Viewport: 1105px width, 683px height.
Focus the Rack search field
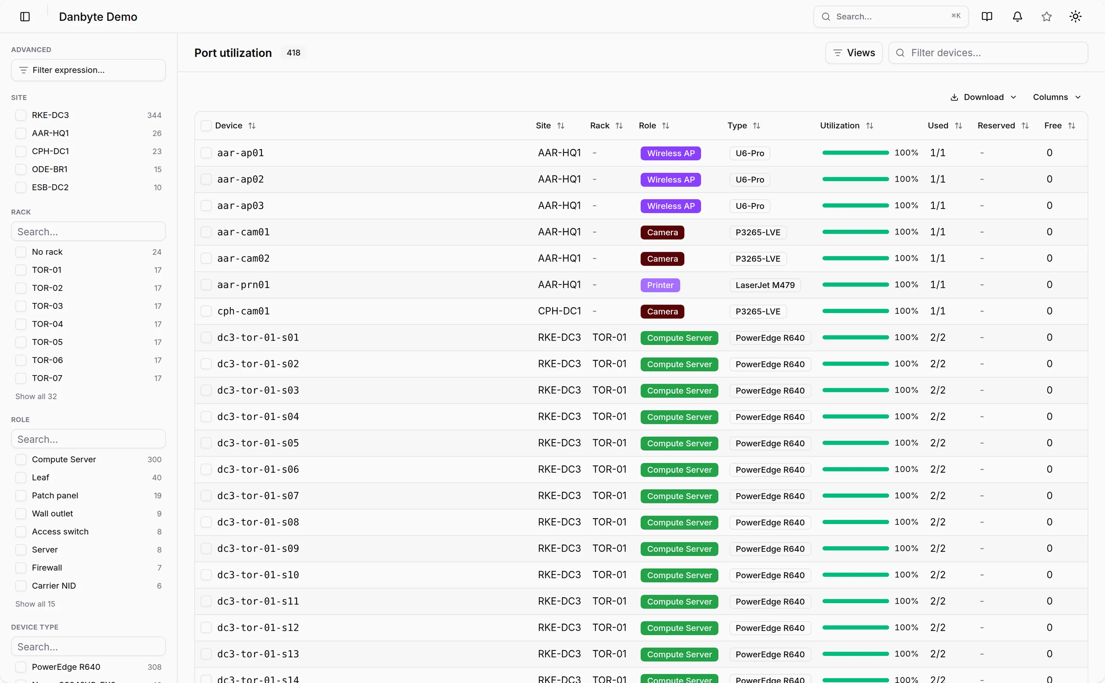88,232
